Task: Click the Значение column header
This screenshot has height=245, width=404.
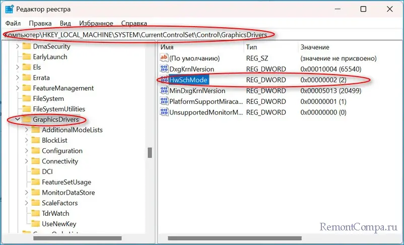Action: 315,47
